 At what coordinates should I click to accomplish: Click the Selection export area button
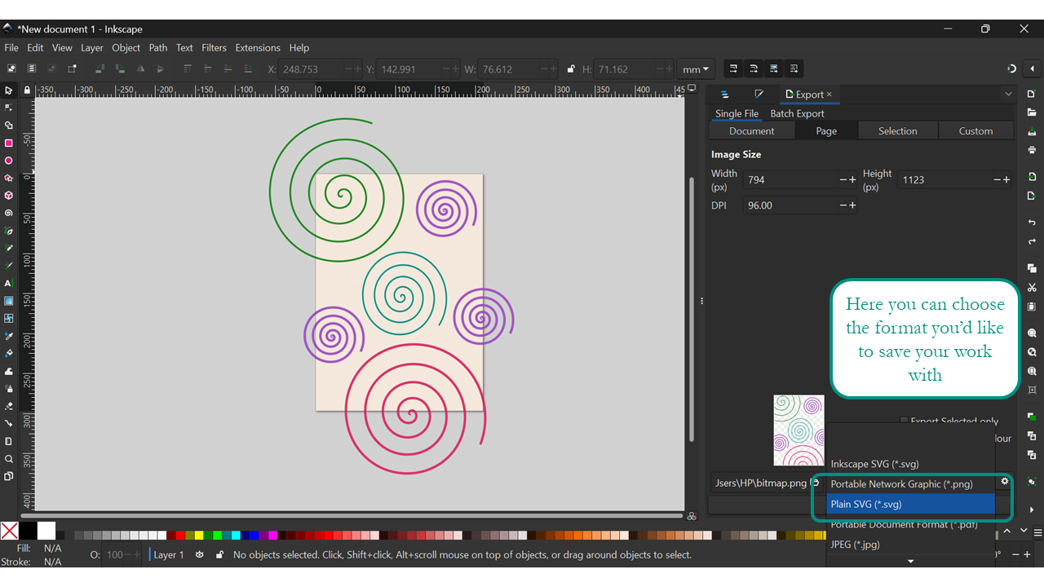pos(898,131)
